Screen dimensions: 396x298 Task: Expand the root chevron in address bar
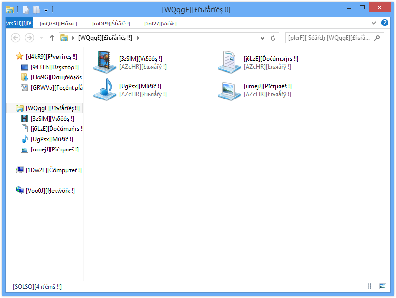[x=73, y=38]
